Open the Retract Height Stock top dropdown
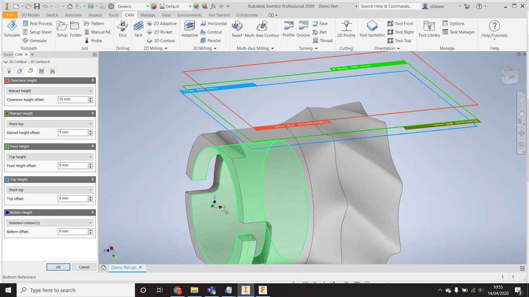Image resolution: width=529 pixels, height=297 pixels. pyautogui.click(x=50, y=124)
